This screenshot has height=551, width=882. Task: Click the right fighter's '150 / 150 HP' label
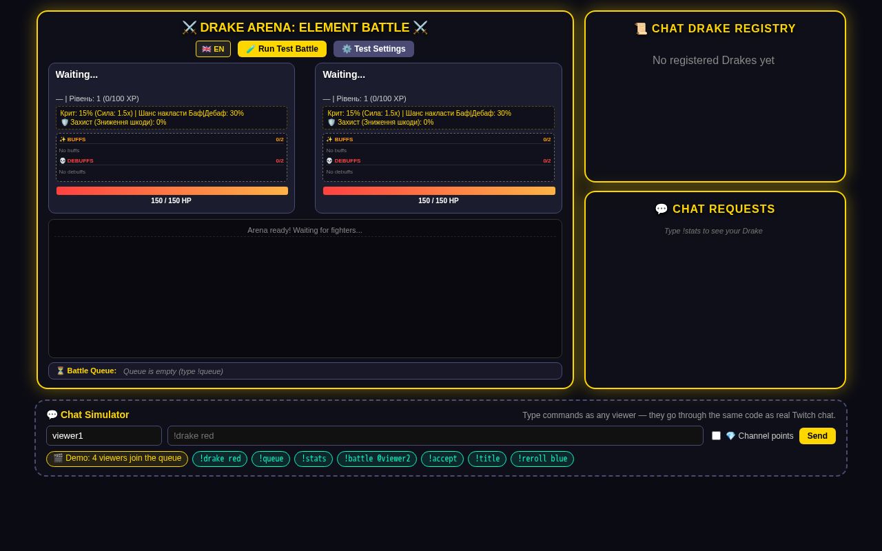[x=438, y=201]
